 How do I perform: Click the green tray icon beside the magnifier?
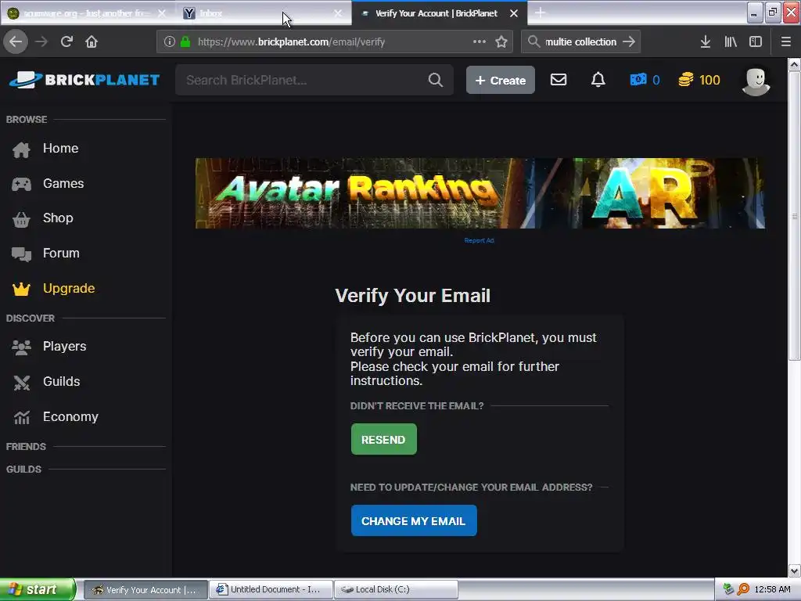tap(728, 590)
